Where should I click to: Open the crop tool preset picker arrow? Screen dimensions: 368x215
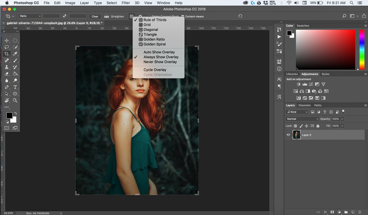13,16
